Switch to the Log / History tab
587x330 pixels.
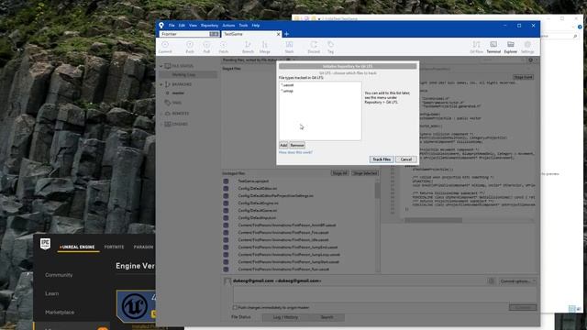coord(285,317)
